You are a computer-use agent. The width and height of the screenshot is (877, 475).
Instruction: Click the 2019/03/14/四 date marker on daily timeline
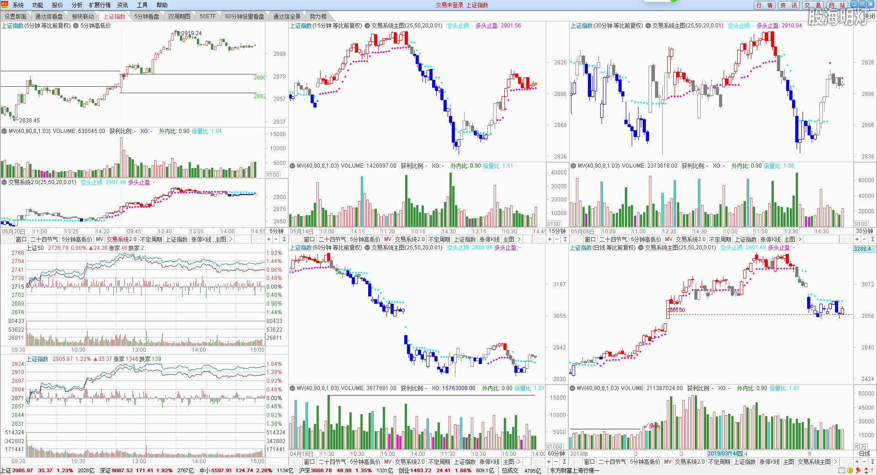pos(725,454)
